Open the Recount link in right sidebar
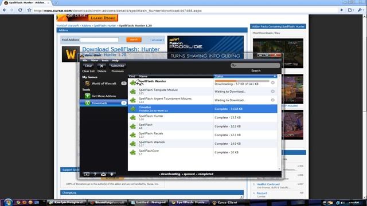This screenshot has height=206, width=367. click(x=262, y=193)
